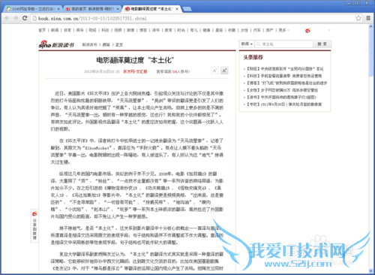Open 读书 in the top navigation
Screen dimensions: 375x275
[156, 30]
